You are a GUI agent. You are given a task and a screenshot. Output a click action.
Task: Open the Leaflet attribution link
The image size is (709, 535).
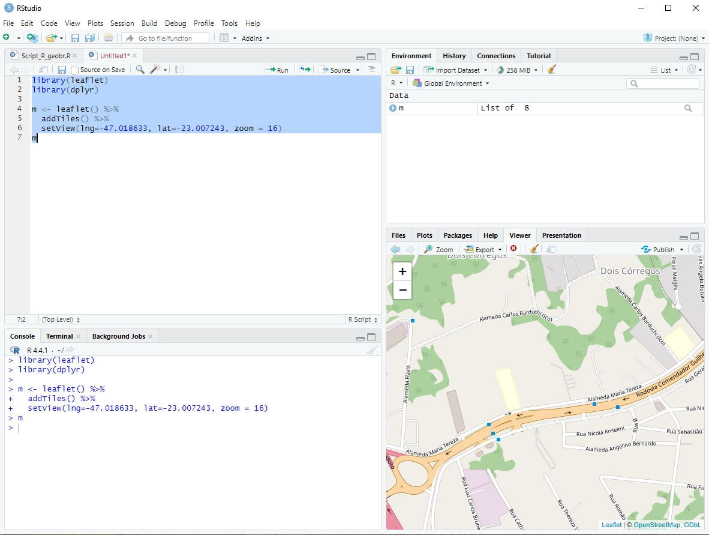coord(611,525)
